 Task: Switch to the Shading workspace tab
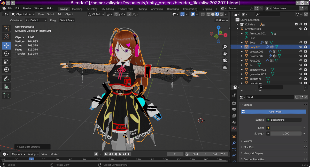click(x=142, y=9)
